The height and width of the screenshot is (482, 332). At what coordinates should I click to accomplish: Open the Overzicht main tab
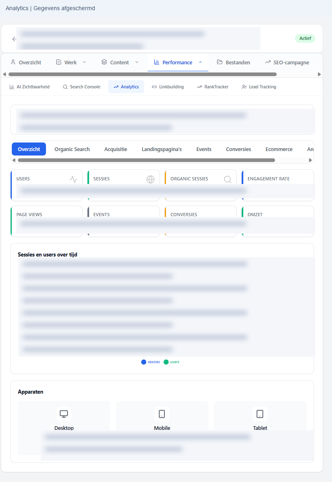pos(26,62)
